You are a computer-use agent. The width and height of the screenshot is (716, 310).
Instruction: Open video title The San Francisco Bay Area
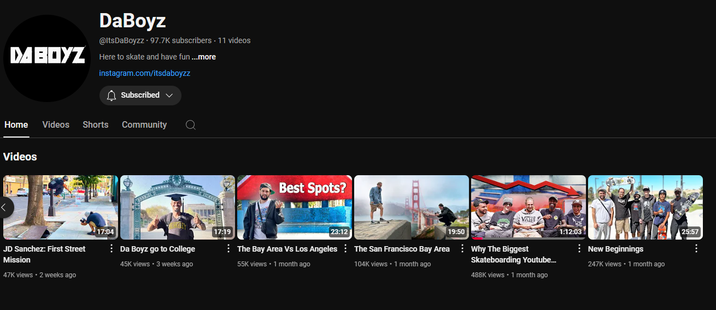[x=402, y=249]
